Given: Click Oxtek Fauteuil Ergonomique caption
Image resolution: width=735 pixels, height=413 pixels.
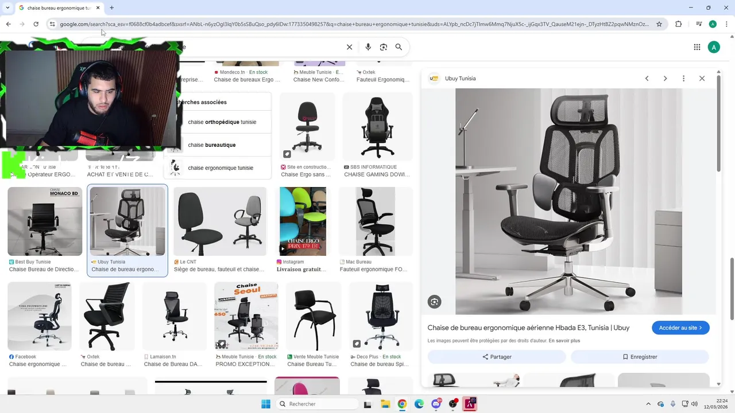Looking at the screenshot, I should [383, 80].
